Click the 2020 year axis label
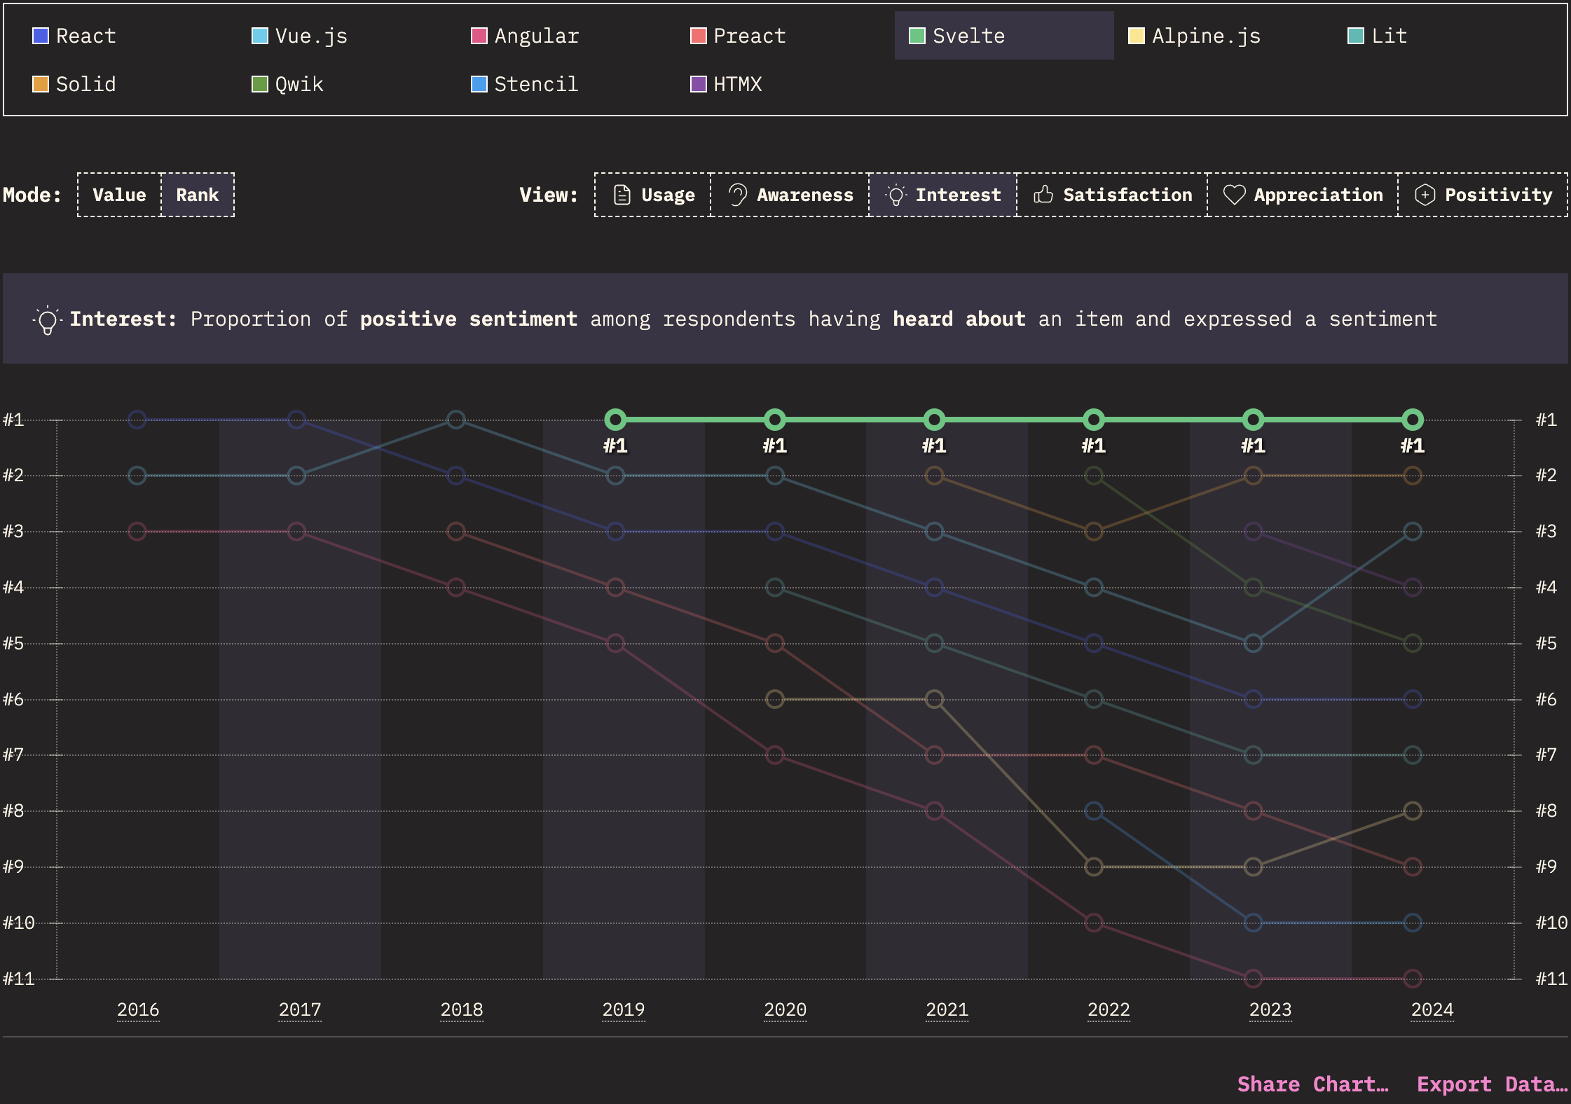This screenshot has height=1104, width=1571. pyautogui.click(x=785, y=1009)
